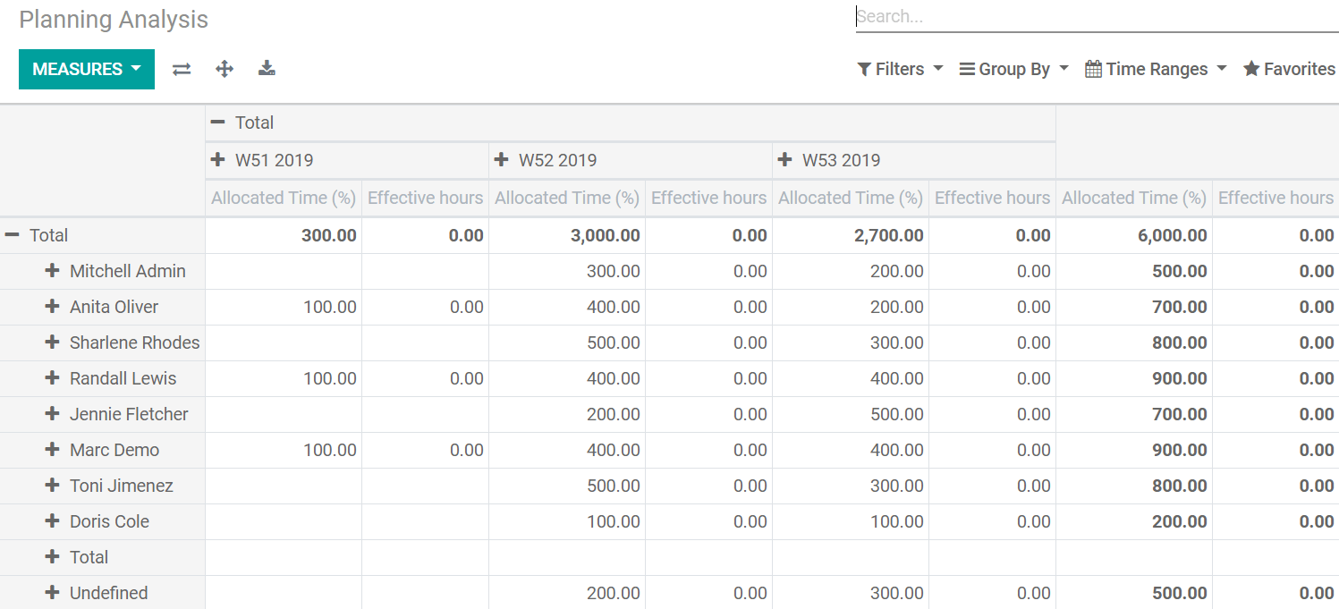
Task: Open the Time Ranges dropdown
Action: [1156, 69]
